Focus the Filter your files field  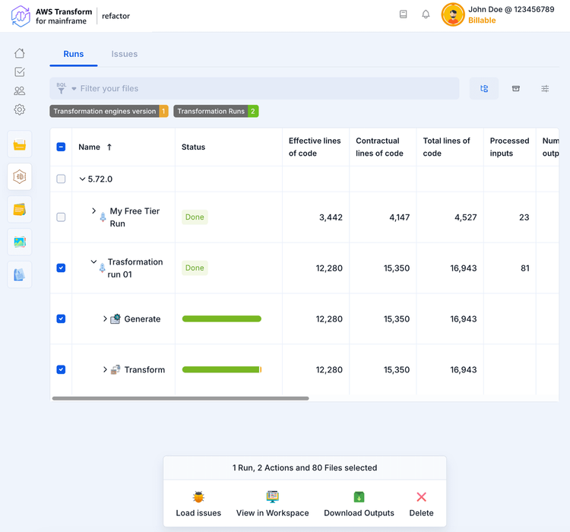254,88
